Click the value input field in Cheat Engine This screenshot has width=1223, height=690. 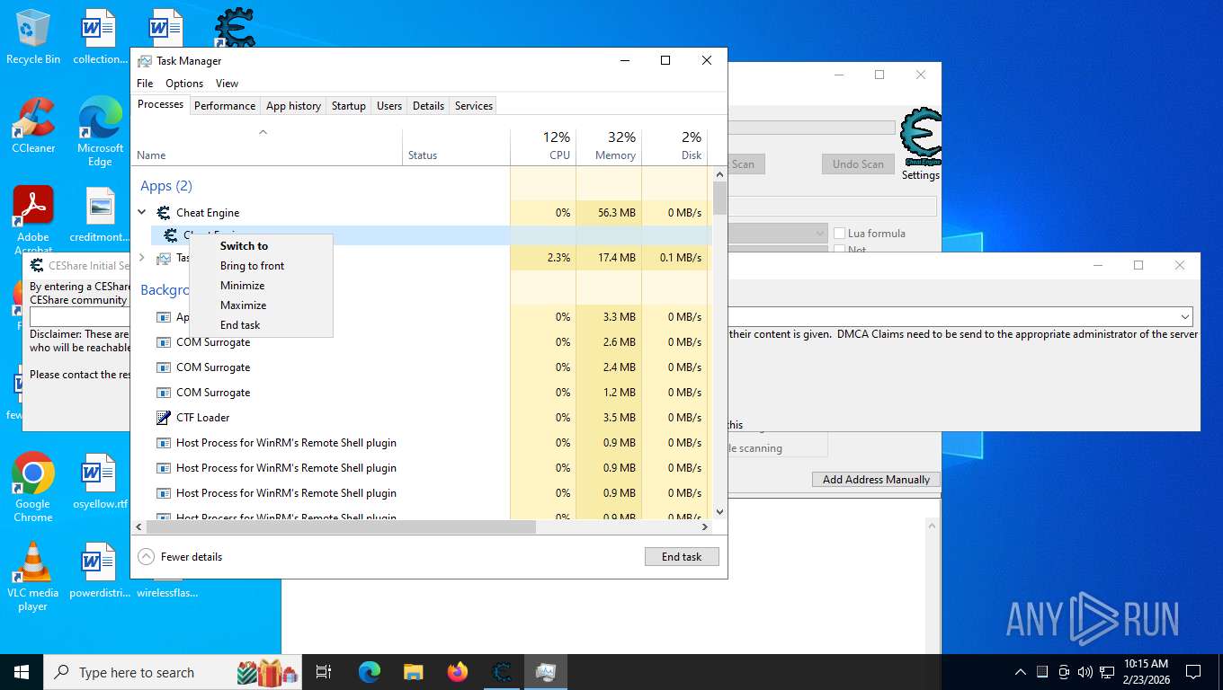click(x=832, y=207)
